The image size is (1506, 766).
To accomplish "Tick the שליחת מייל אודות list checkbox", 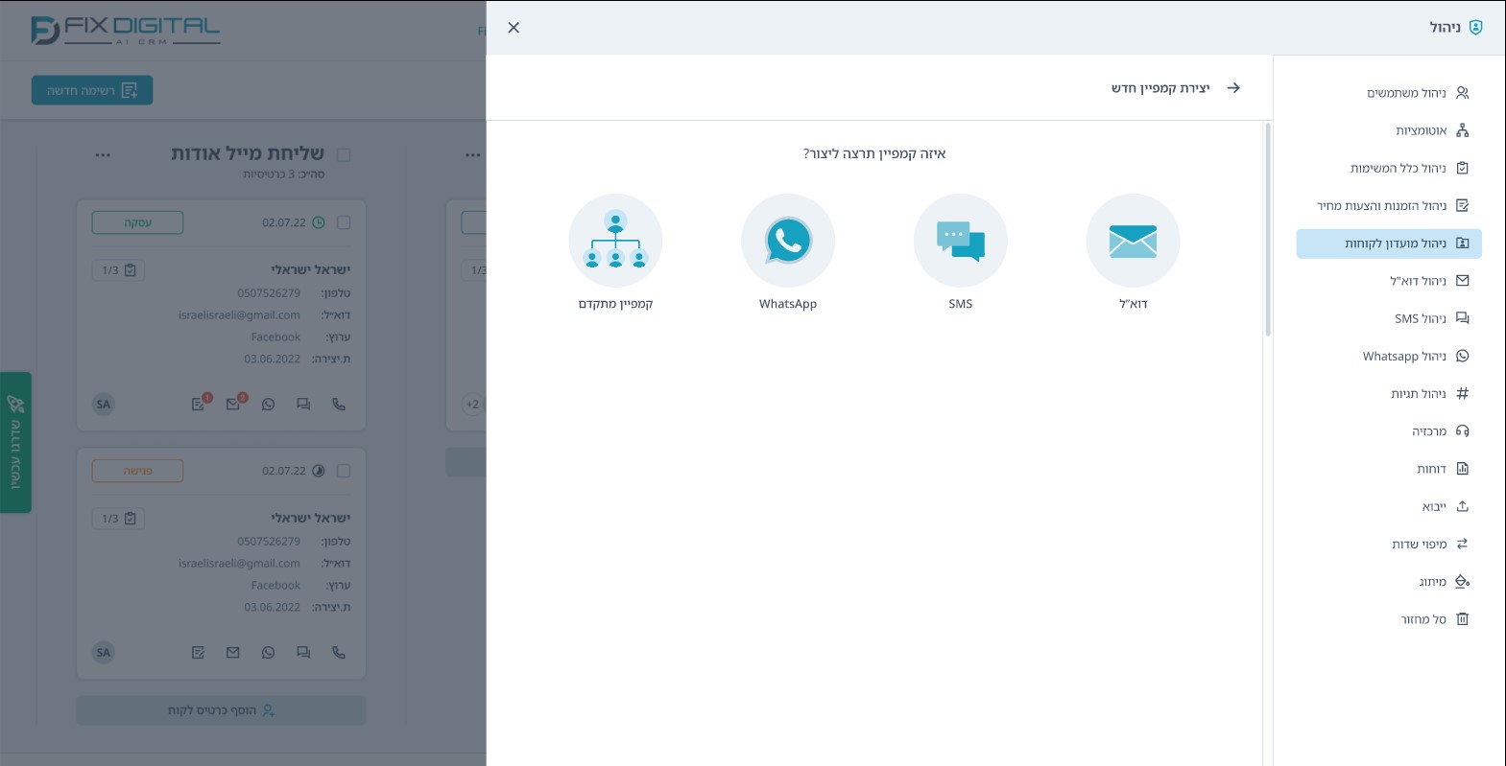I will coord(344,154).
